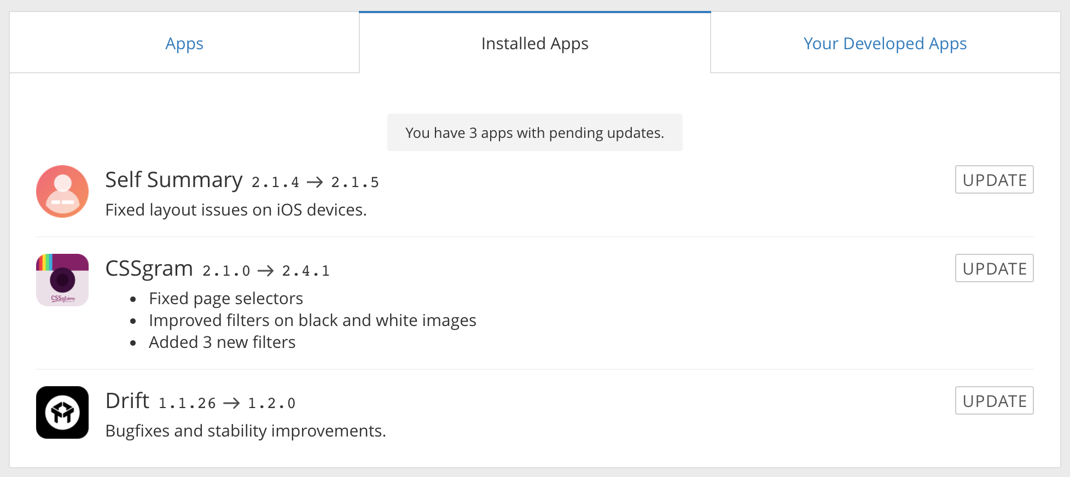Update the Drift app

pos(995,400)
